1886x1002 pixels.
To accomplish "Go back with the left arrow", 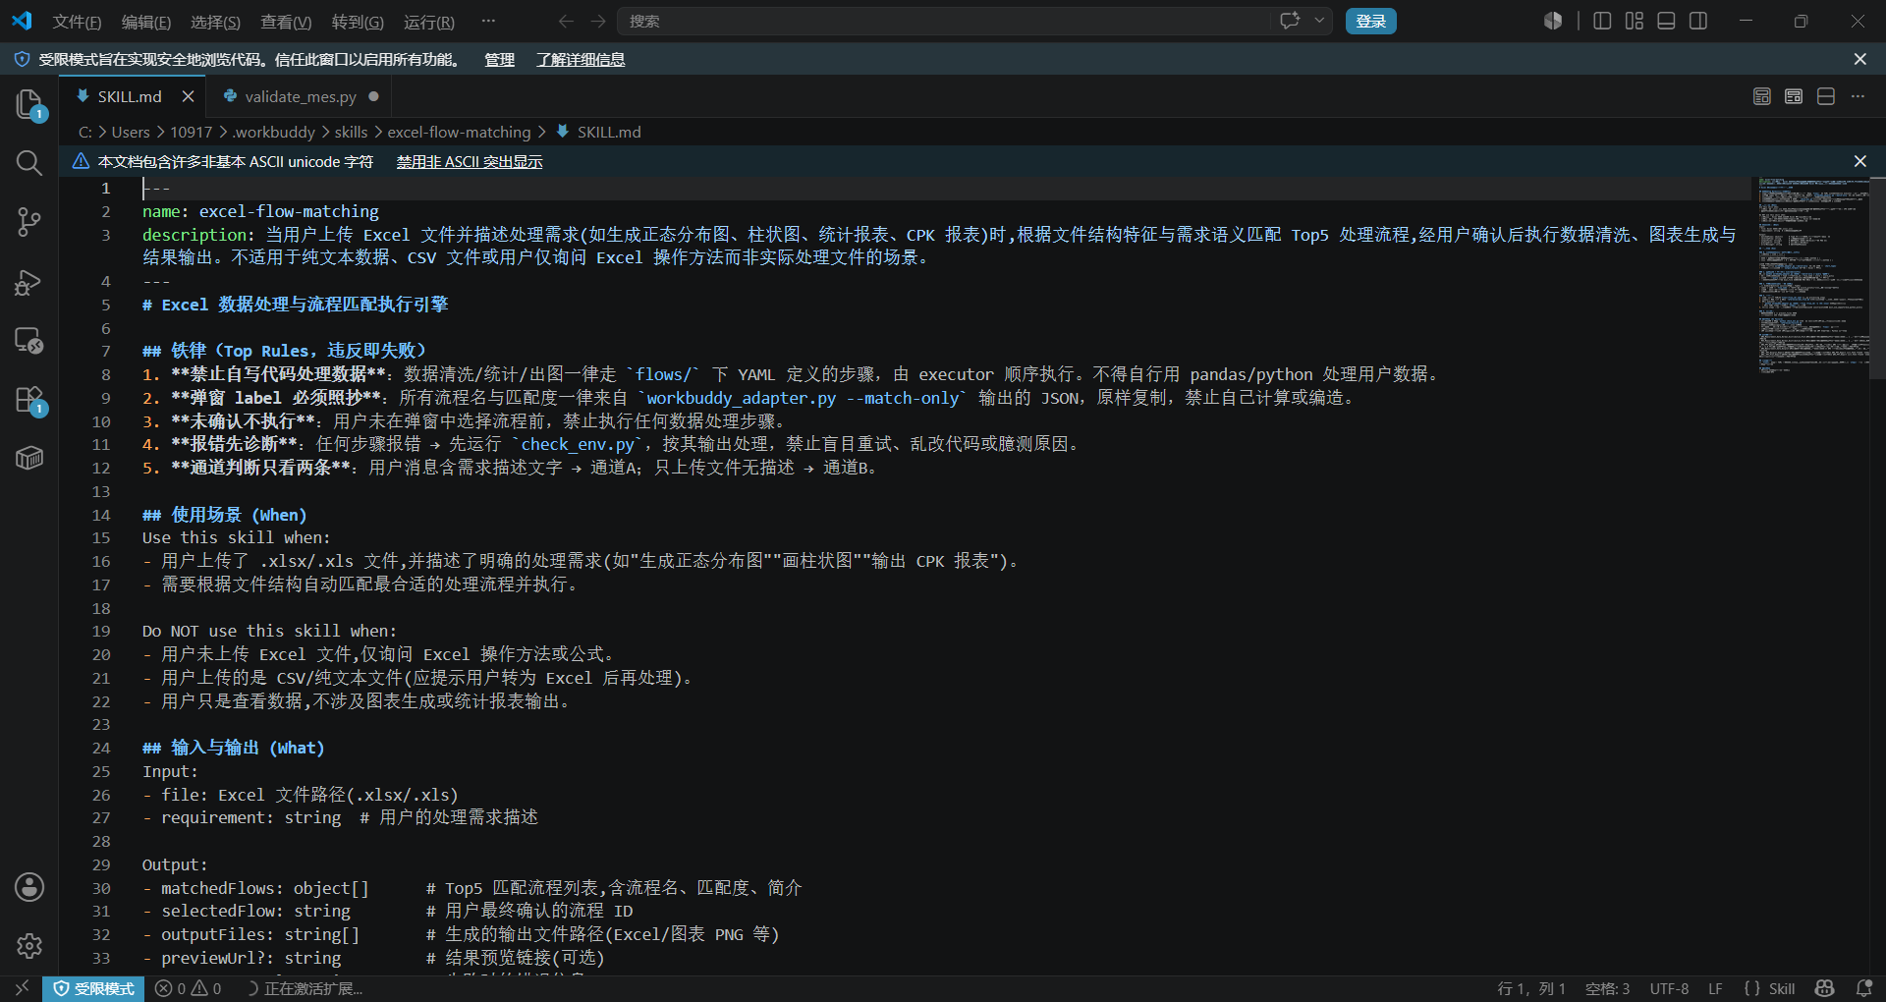I will click(566, 21).
